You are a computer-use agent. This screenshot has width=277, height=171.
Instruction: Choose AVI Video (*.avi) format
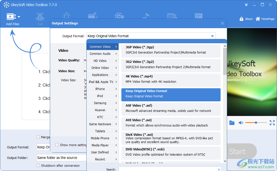(171, 124)
